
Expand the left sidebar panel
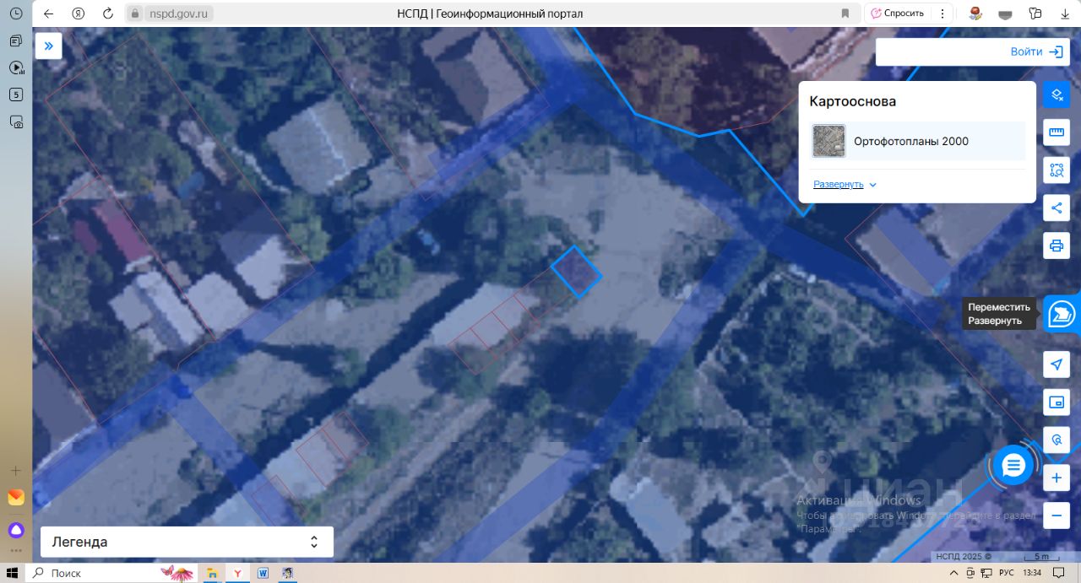tap(49, 46)
